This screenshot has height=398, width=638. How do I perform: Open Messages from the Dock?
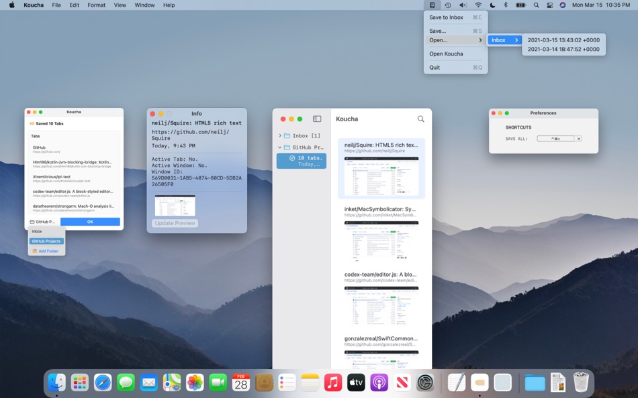point(126,383)
